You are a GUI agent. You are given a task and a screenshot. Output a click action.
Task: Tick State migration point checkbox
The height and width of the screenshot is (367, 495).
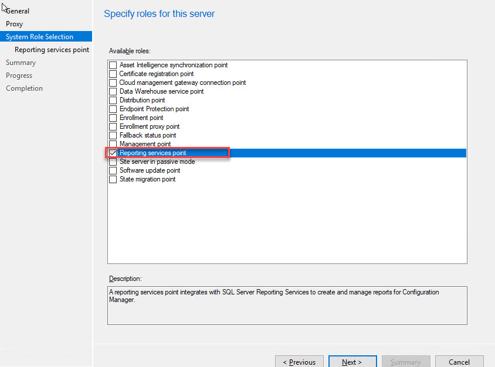point(113,179)
